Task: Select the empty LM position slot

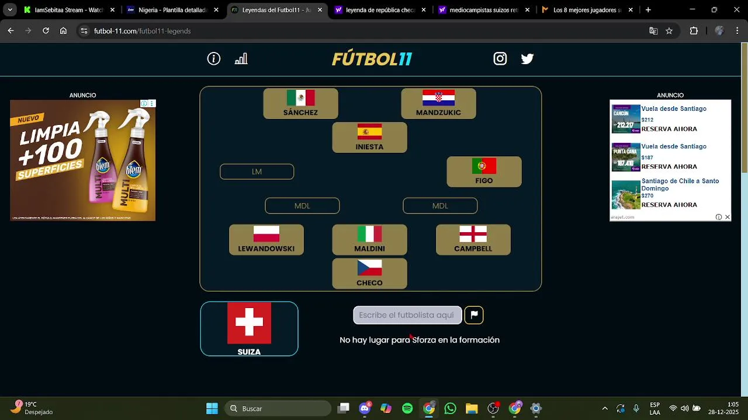Action: coord(257,171)
